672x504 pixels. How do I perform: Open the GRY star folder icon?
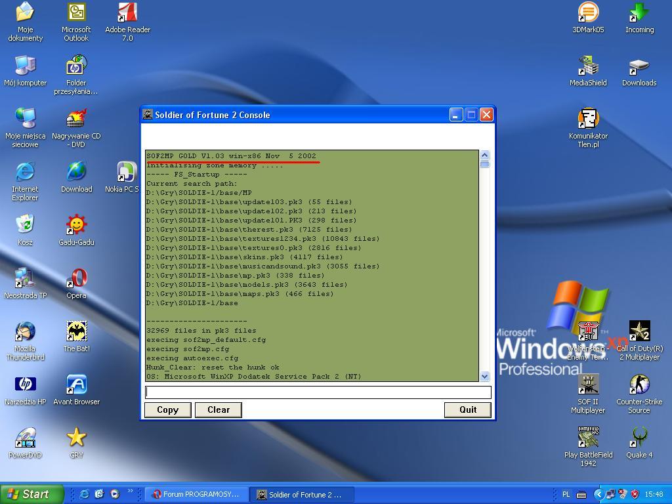click(76, 443)
